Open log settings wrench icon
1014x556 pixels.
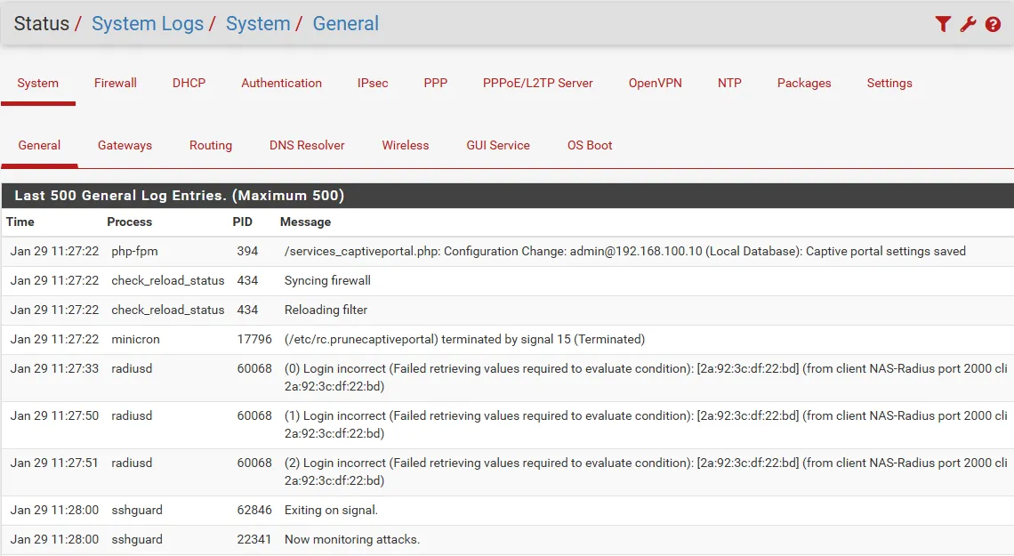[968, 25]
